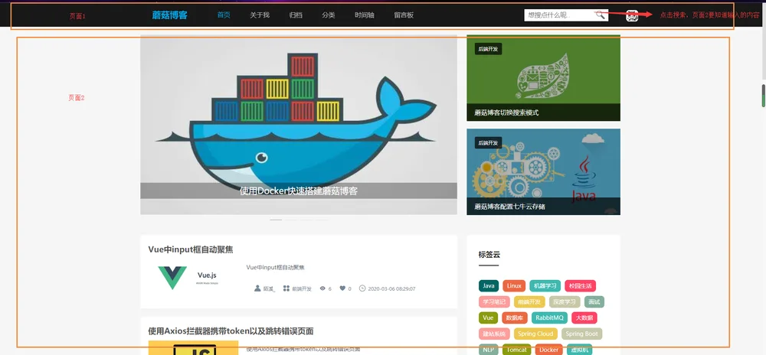Filter by the Vue tag

point(488,318)
